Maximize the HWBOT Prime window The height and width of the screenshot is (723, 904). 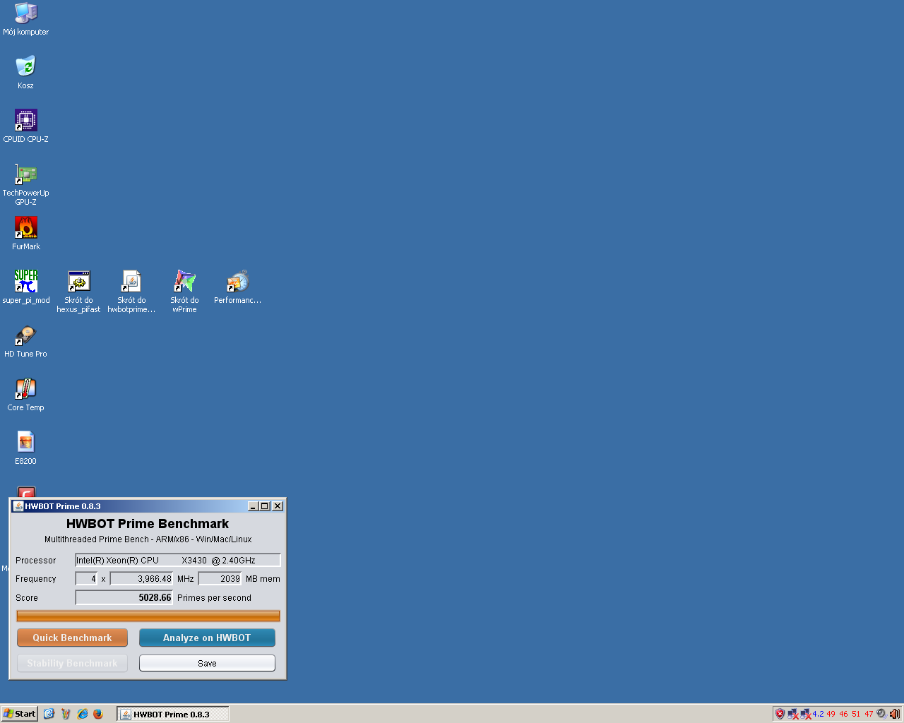265,506
